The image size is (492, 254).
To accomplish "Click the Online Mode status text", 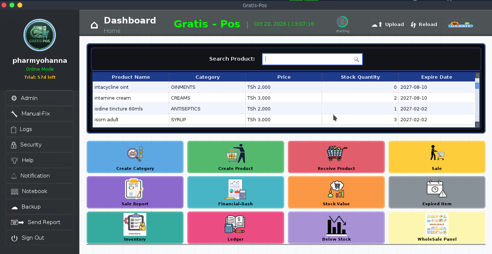I will (x=40, y=69).
